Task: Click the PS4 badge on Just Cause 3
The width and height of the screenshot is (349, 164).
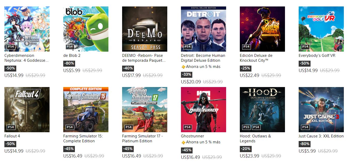Action: click(305, 127)
